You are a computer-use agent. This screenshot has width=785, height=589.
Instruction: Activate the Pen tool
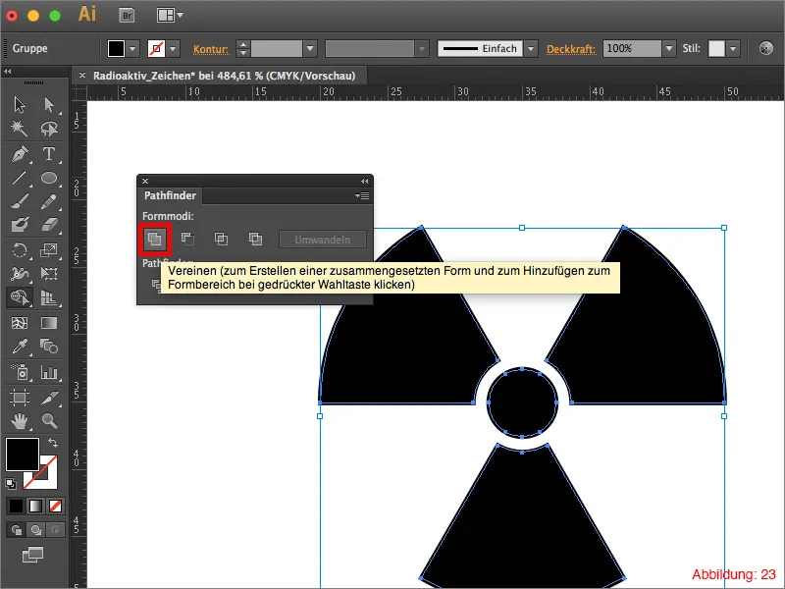pyautogui.click(x=20, y=154)
